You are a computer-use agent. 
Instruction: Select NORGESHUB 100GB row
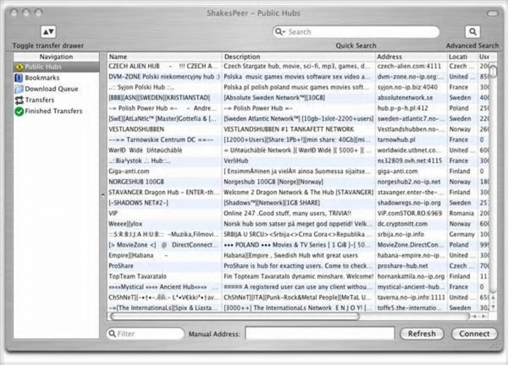[x=298, y=182]
